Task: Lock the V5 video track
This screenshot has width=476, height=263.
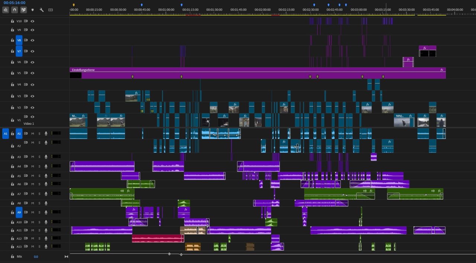Action: 12,73
